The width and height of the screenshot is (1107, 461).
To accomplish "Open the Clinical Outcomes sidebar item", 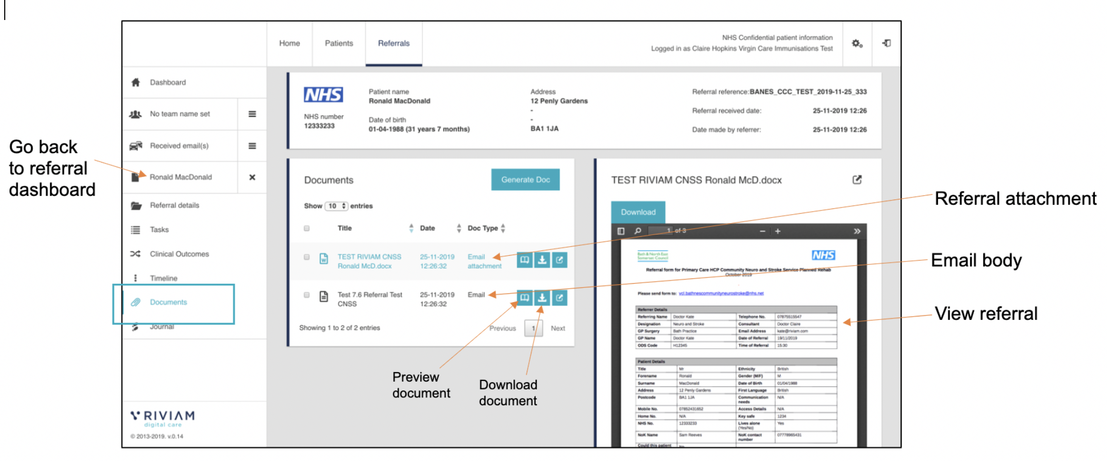I will click(179, 254).
